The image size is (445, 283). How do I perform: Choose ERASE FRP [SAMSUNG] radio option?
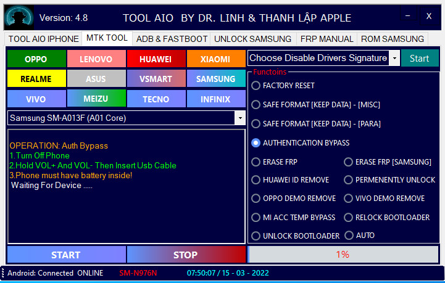[388, 162]
